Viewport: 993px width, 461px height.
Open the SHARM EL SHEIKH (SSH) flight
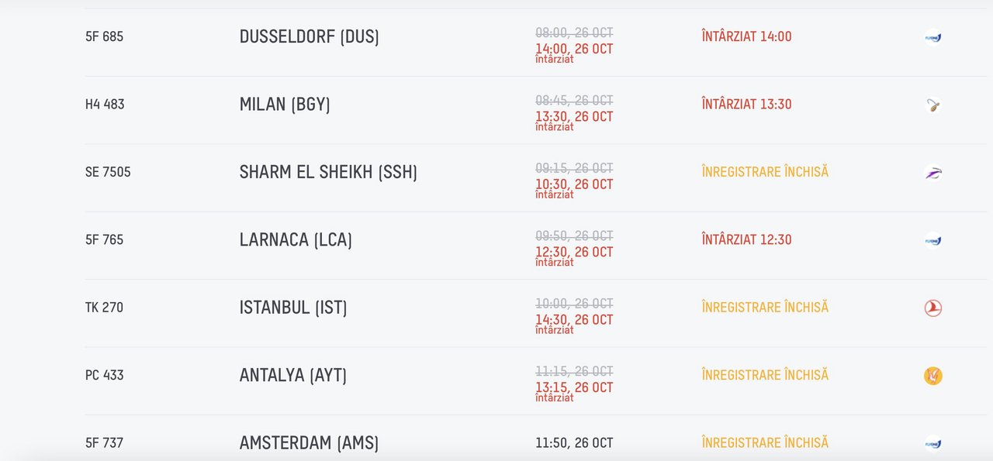pos(328,172)
